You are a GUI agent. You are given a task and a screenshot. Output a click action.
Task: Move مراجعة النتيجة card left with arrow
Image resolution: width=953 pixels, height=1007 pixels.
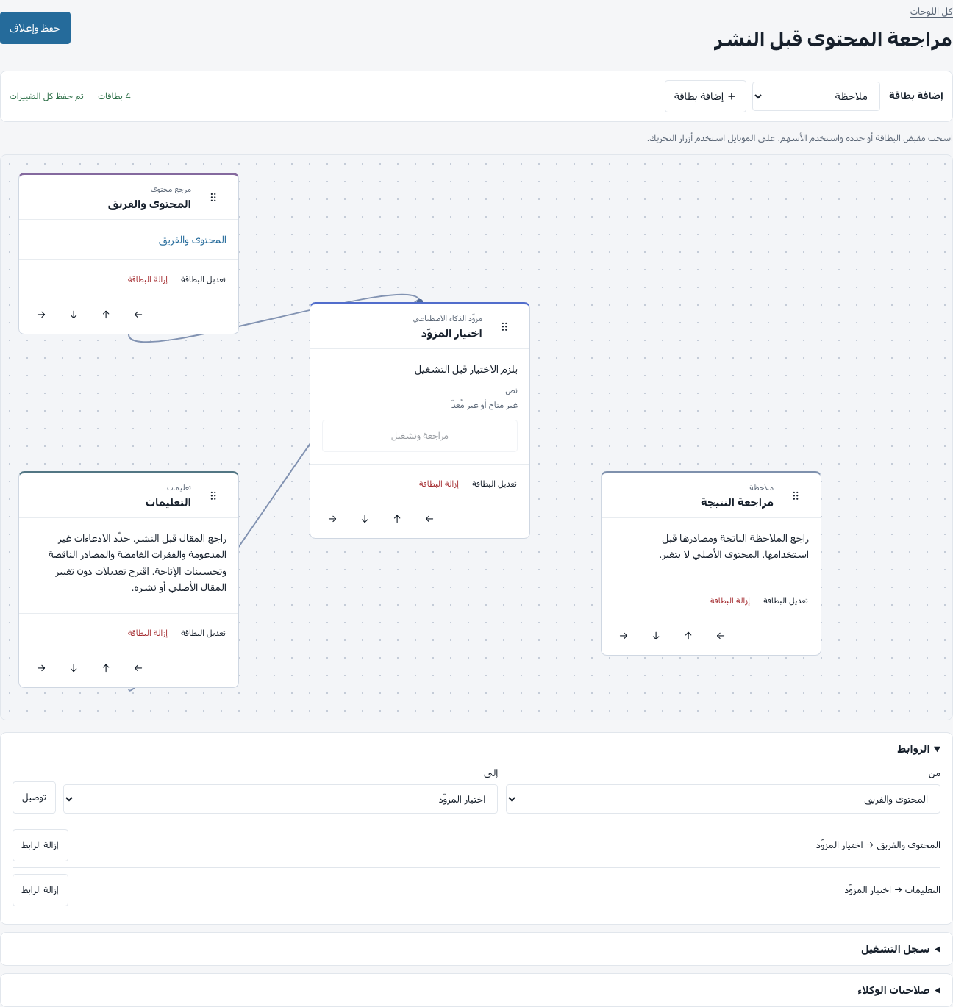click(x=721, y=636)
